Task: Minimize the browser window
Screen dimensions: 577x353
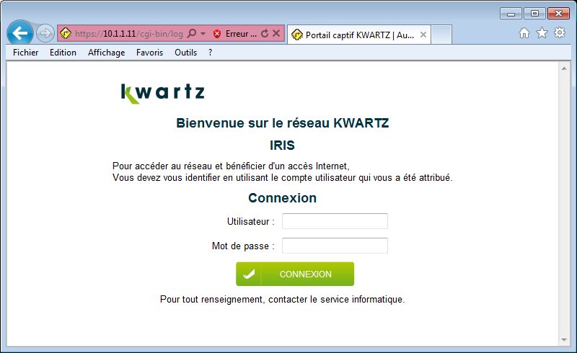Action: tap(511, 14)
